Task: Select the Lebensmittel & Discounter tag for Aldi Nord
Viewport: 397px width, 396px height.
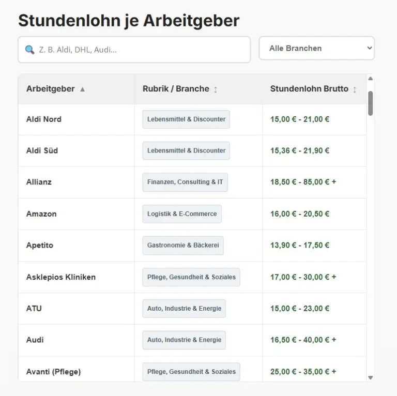Action: (x=186, y=119)
